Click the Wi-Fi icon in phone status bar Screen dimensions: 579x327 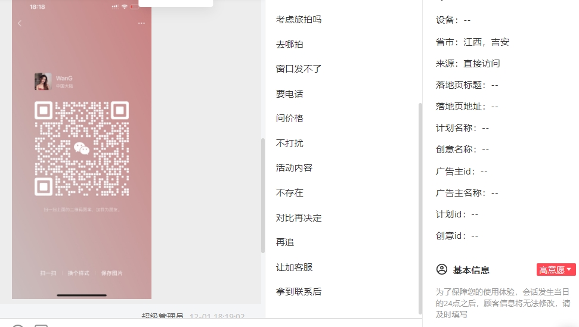click(125, 7)
